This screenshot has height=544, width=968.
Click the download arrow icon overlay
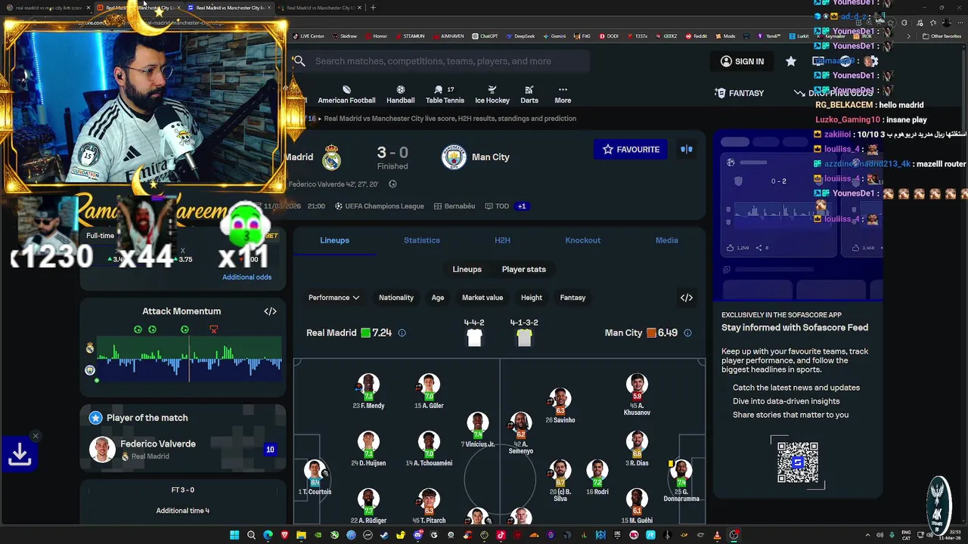click(x=20, y=454)
